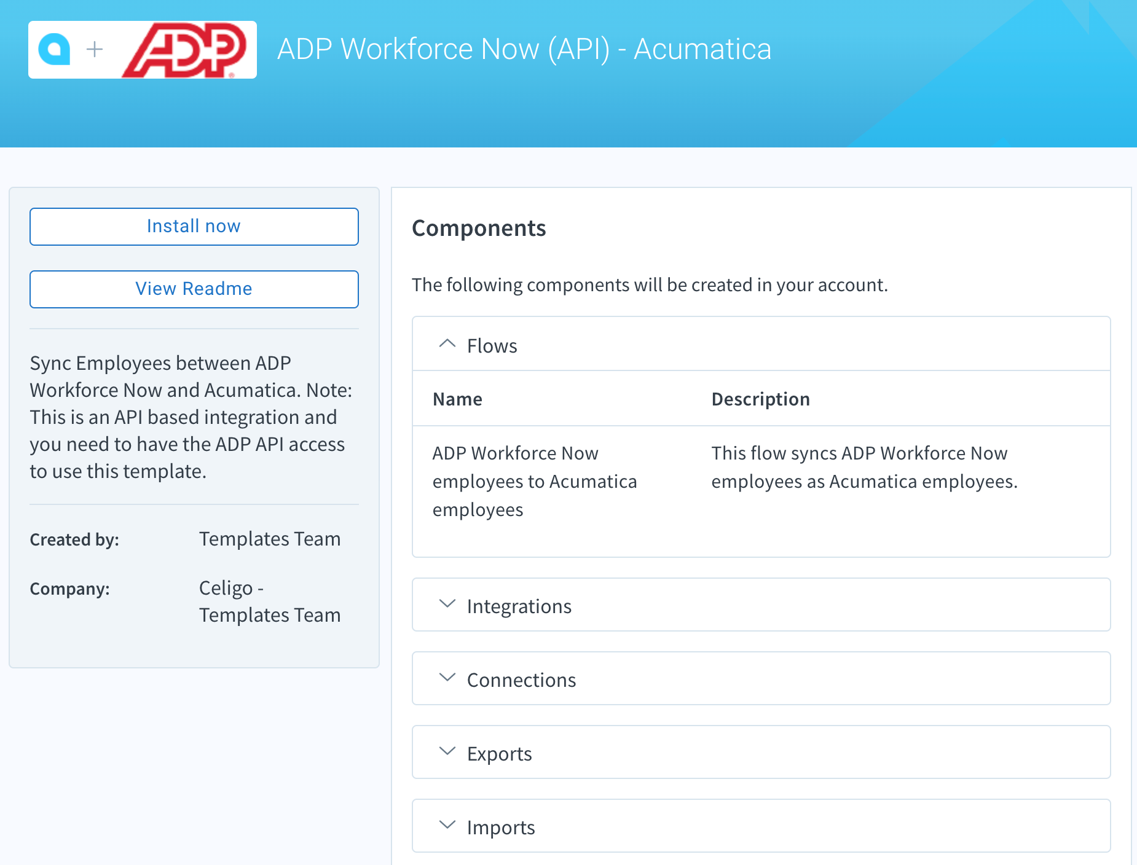Image resolution: width=1137 pixels, height=865 pixels.
Task: Click the Integrations section label
Action: 519,606
